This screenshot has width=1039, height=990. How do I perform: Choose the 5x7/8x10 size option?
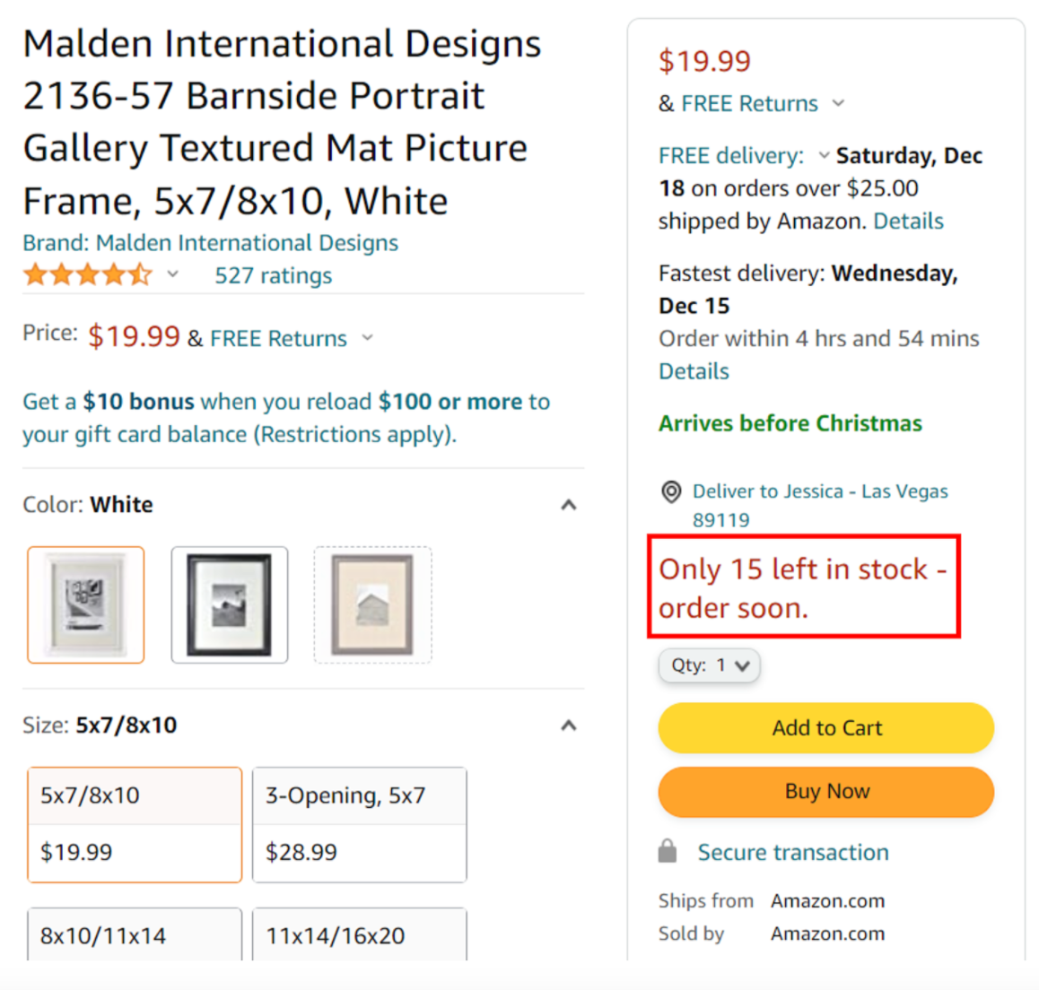tap(135, 824)
